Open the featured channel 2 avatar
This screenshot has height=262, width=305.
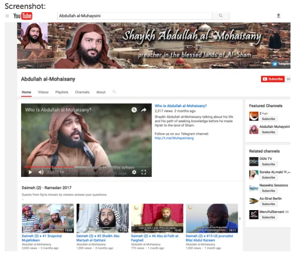(254, 116)
